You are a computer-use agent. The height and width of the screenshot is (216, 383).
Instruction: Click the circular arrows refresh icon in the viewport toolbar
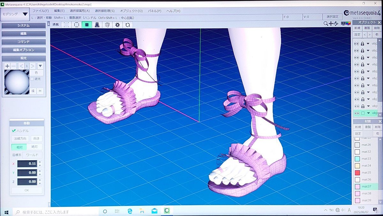tap(128, 25)
